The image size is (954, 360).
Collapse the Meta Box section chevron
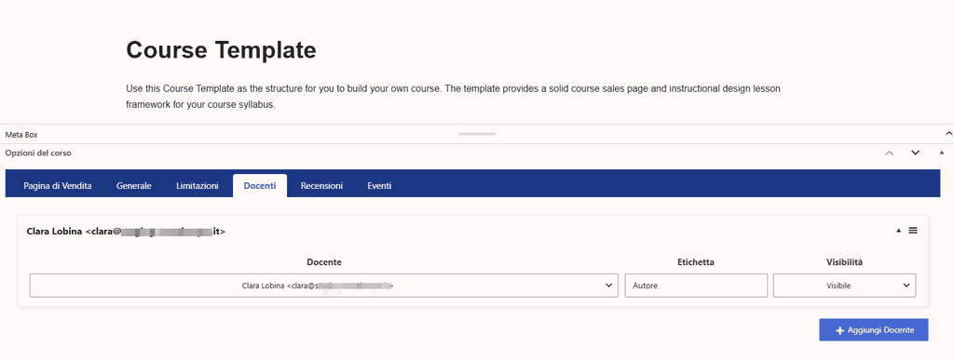pyautogui.click(x=948, y=134)
